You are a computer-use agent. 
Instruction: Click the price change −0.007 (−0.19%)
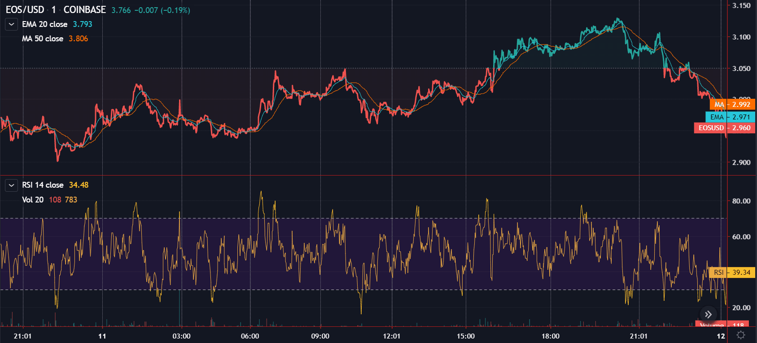tap(162, 10)
